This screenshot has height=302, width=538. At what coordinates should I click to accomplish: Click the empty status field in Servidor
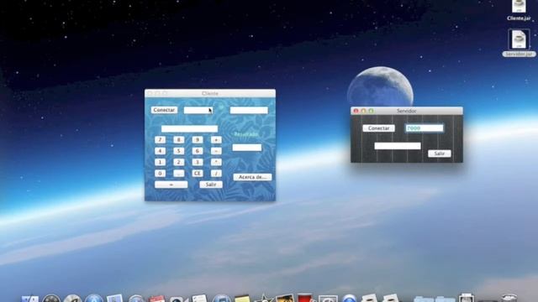[398, 146]
